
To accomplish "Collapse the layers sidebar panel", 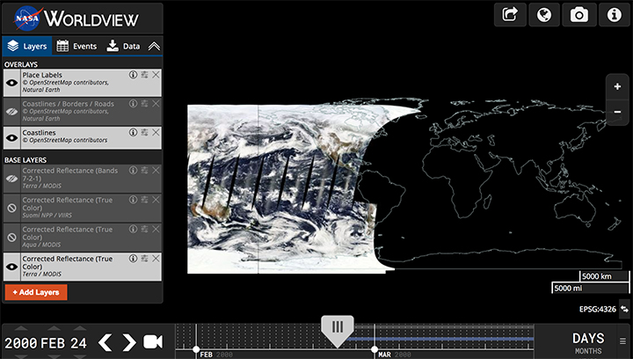I will [154, 46].
